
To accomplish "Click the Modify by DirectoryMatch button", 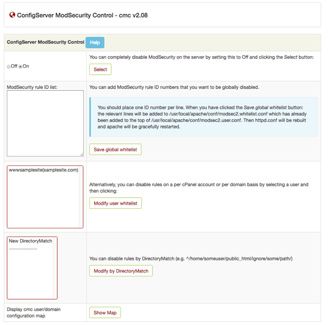I will click(x=121, y=271).
